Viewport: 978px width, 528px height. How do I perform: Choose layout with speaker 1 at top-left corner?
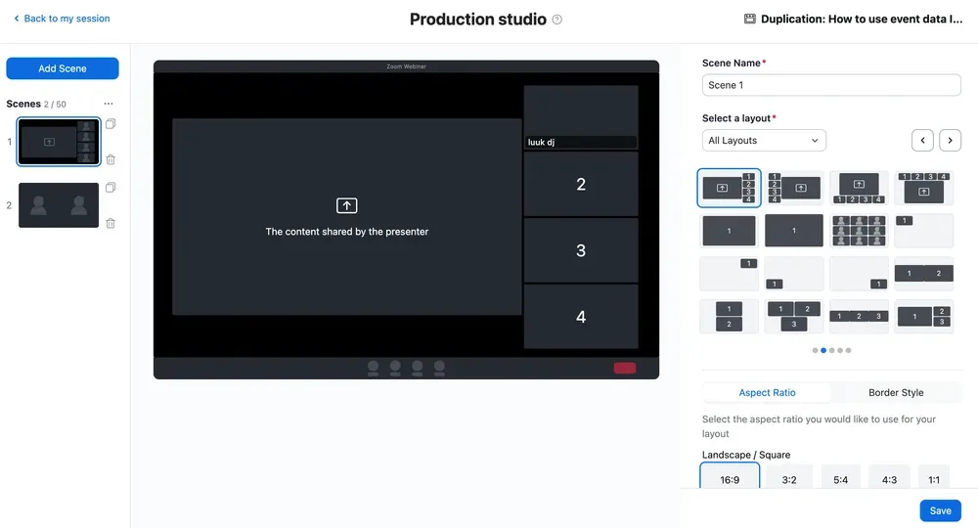924,231
